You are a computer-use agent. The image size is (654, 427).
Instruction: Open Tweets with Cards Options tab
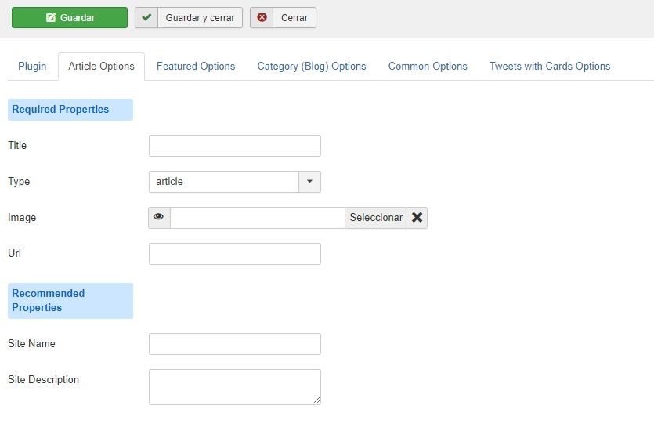(x=550, y=67)
